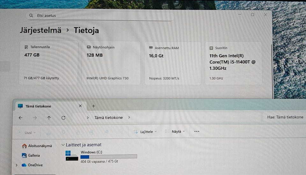Select Aloitusnäkymä in the sidebar
Image resolution: width=306 pixels, height=175 pixels.
pyautogui.click(x=37, y=146)
